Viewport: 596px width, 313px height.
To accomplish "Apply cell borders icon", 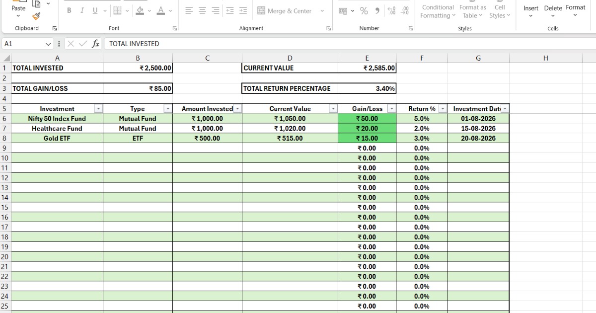I will [117, 10].
